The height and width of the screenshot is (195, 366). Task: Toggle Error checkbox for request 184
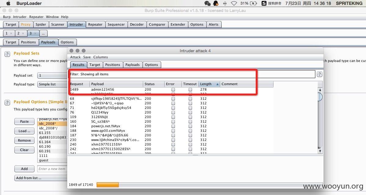(173, 126)
